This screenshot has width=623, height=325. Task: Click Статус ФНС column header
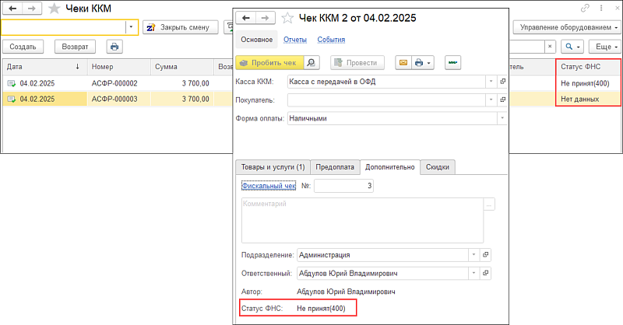click(588, 67)
